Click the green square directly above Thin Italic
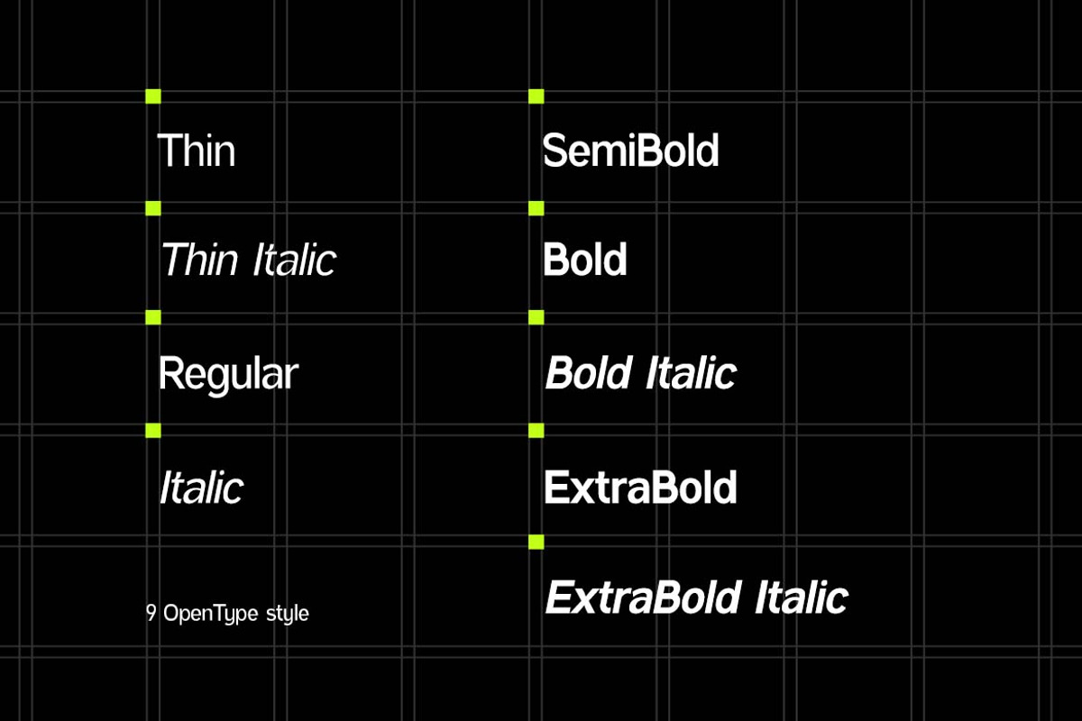The image size is (1082, 721). coord(153,209)
